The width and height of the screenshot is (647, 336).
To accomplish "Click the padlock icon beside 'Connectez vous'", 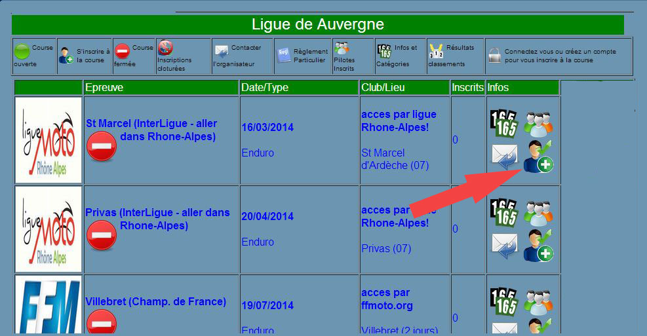I will pyautogui.click(x=494, y=55).
